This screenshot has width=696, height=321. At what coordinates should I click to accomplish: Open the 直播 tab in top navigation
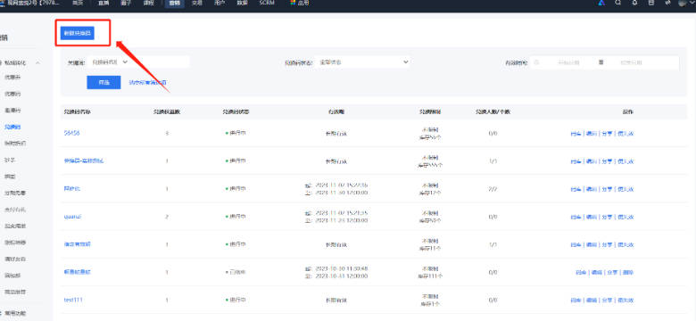pyautogui.click(x=103, y=3)
